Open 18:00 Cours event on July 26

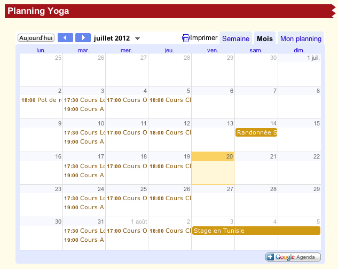[x=170, y=198]
